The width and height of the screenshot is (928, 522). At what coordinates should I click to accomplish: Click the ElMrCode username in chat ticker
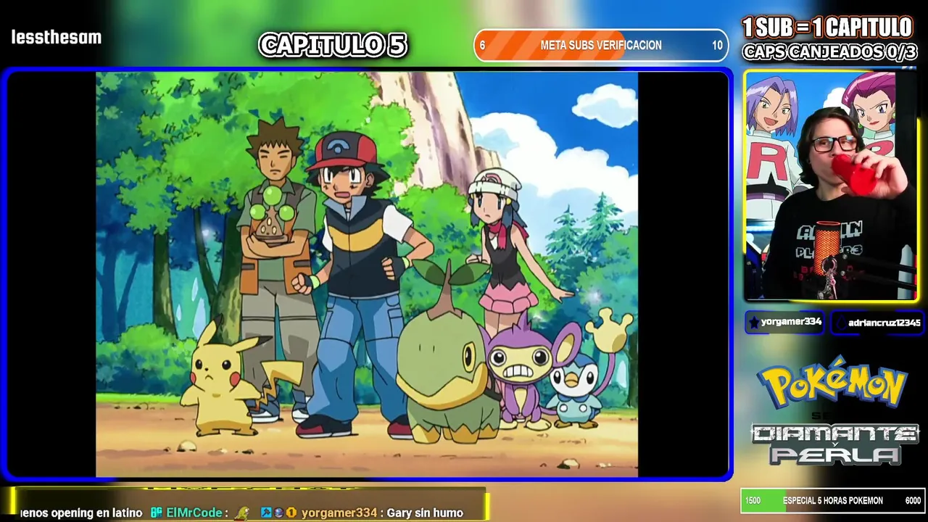click(194, 513)
